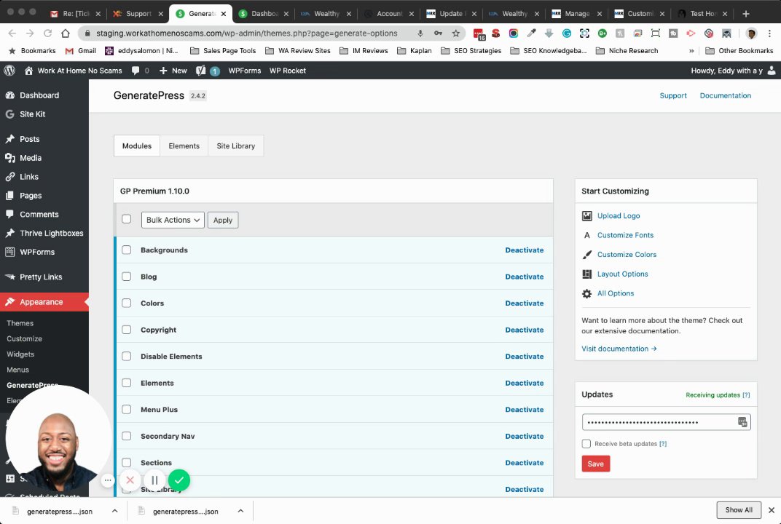Open Widgets under Appearance
The height and width of the screenshot is (524, 781).
(x=20, y=354)
